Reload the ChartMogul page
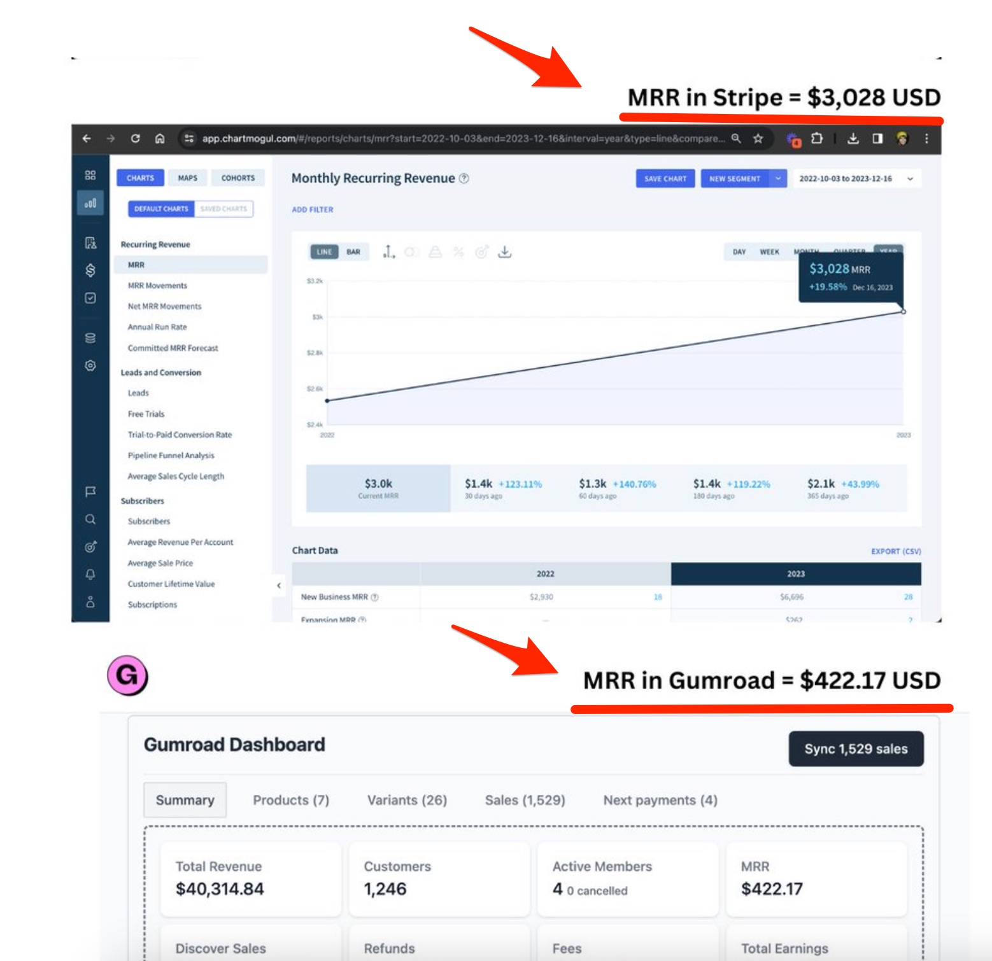This screenshot has height=961, width=992. pos(135,138)
